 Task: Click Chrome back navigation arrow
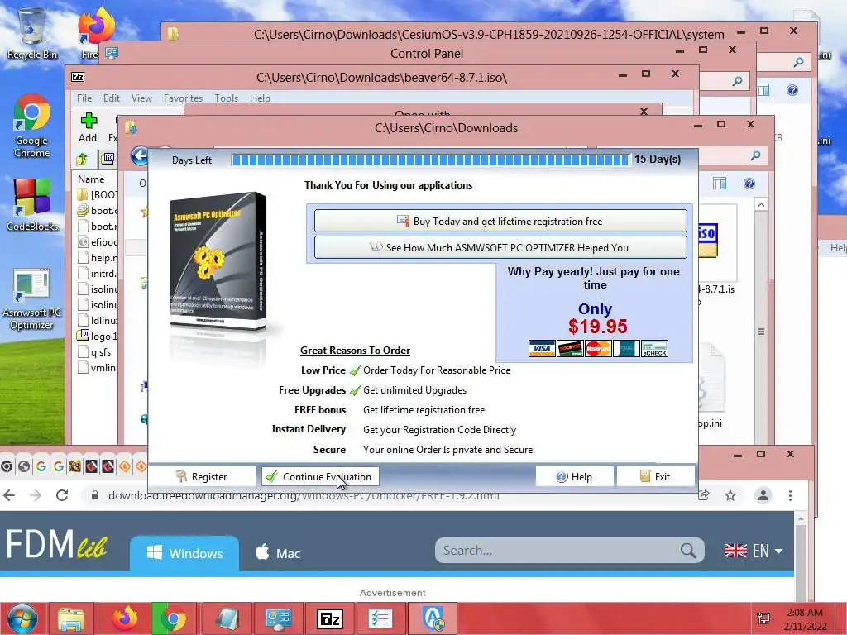click(9, 495)
